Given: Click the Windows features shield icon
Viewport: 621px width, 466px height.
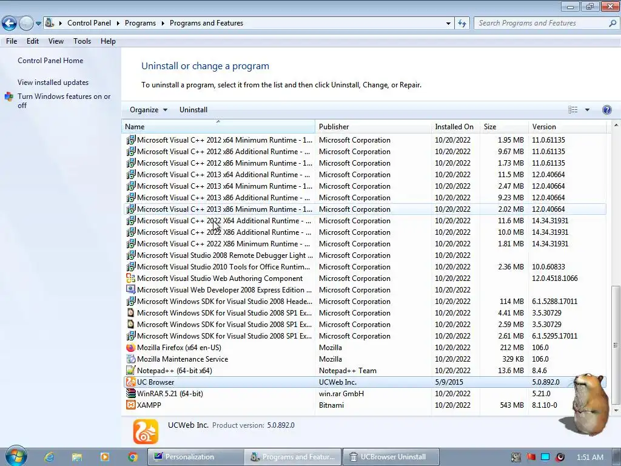Looking at the screenshot, I should (x=8, y=96).
